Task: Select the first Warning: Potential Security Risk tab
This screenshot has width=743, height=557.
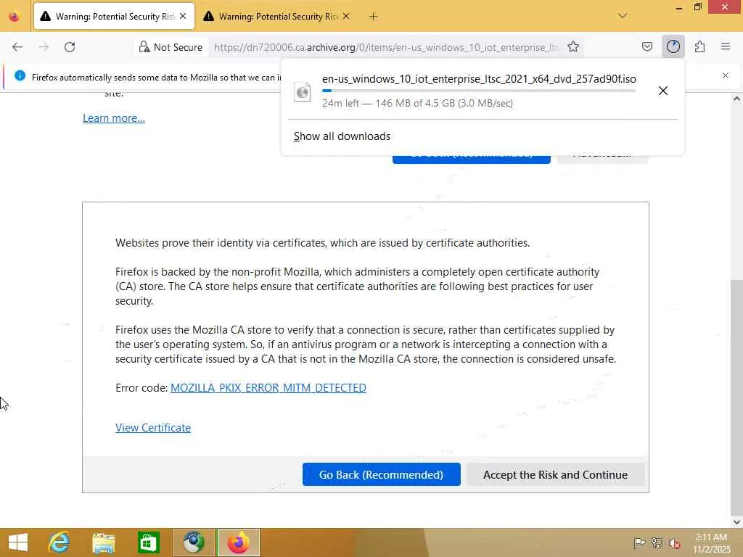Action: (x=114, y=17)
